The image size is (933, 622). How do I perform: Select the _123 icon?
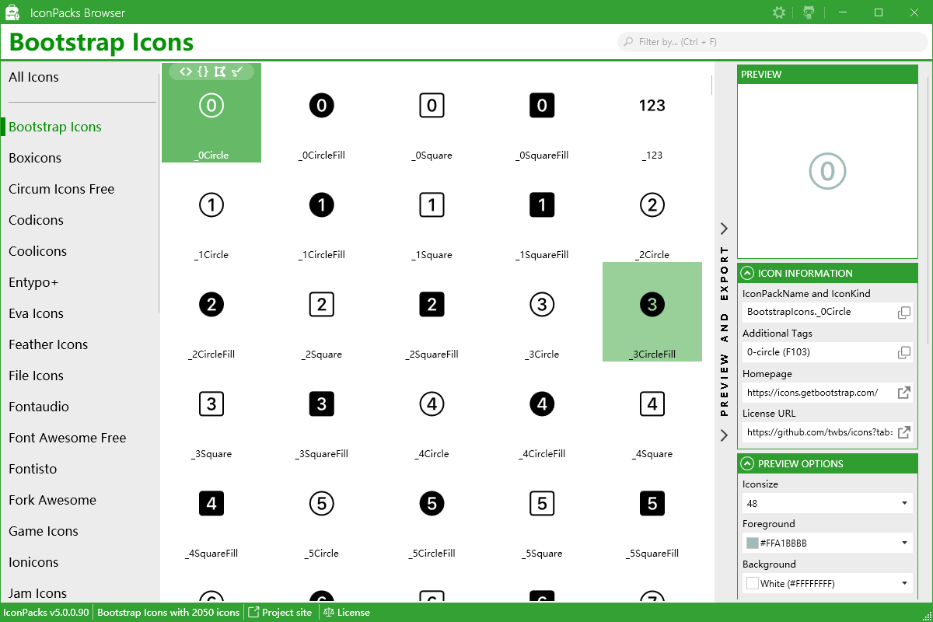click(652, 113)
